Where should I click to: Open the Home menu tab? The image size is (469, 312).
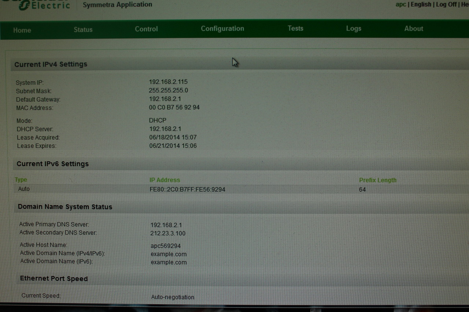coord(22,30)
